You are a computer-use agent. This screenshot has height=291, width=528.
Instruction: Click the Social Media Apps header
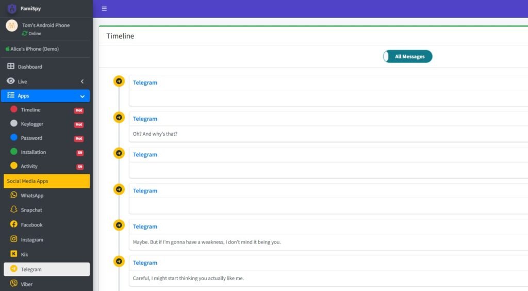[47, 181]
